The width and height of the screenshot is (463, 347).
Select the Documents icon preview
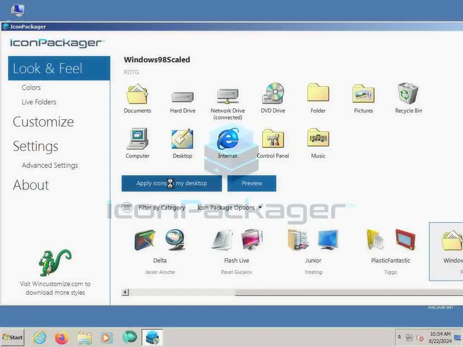tap(137, 94)
